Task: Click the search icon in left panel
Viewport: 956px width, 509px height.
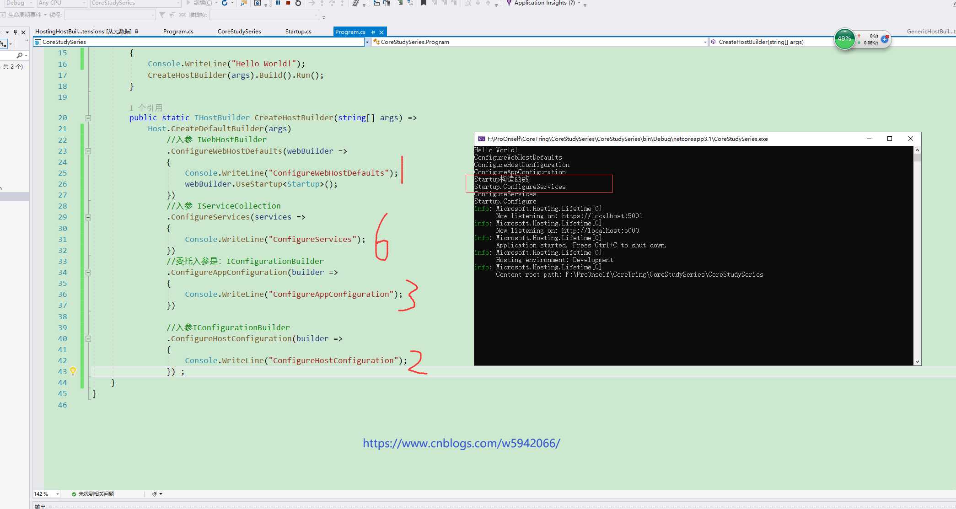Action: [20, 55]
